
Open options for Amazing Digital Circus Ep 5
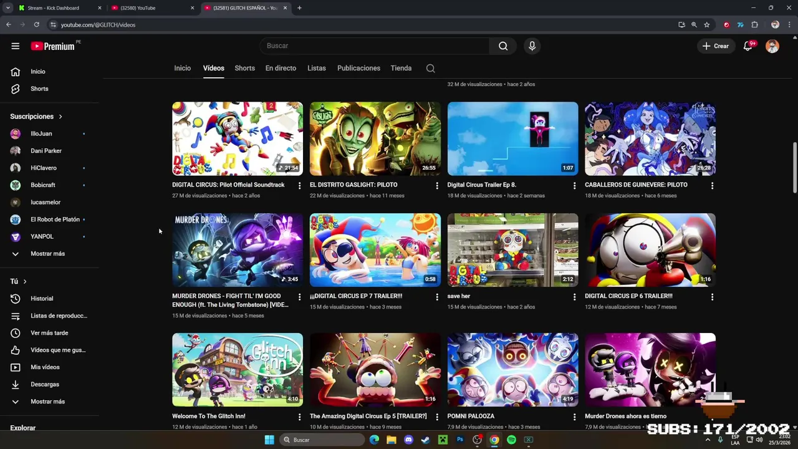(x=437, y=417)
